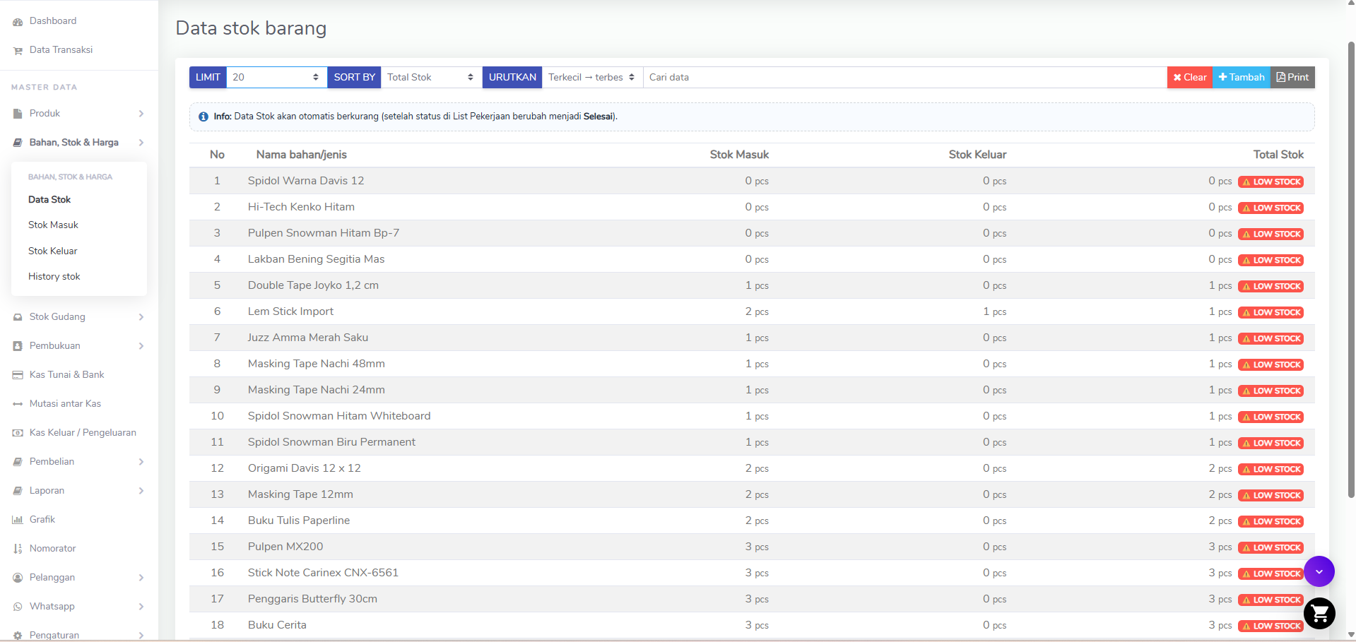Select row Penggaris Butterfly 30cm
Viewport: 1356px width, 642px height.
click(752, 599)
